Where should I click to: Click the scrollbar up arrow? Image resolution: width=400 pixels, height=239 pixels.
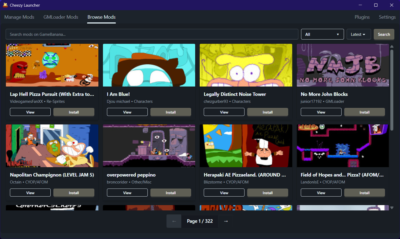pos(392,46)
